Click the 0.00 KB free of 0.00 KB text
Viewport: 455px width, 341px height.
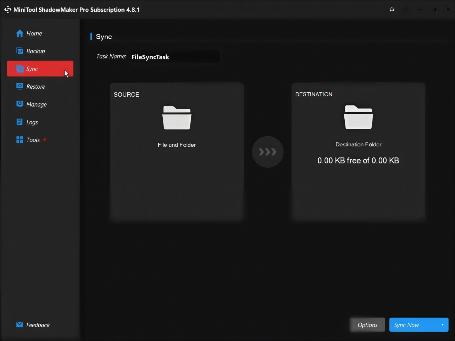click(x=358, y=161)
